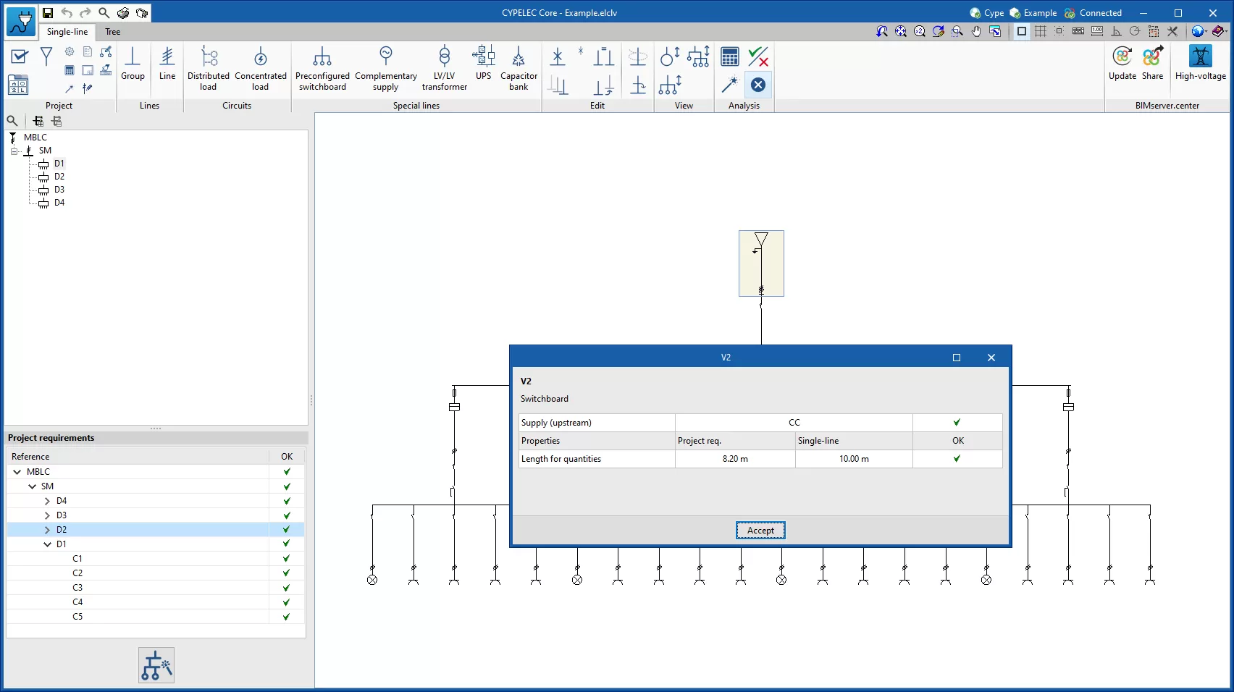
Task: Select MBLC root in the upper tree
Action: (x=35, y=138)
